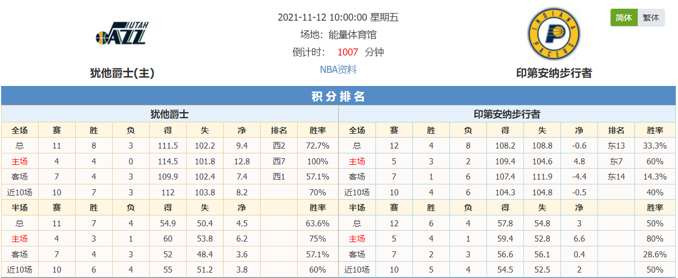Screen dimensions: 678x278
Task: Click Pacers away win rate 14.3%
Action: point(655,177)
